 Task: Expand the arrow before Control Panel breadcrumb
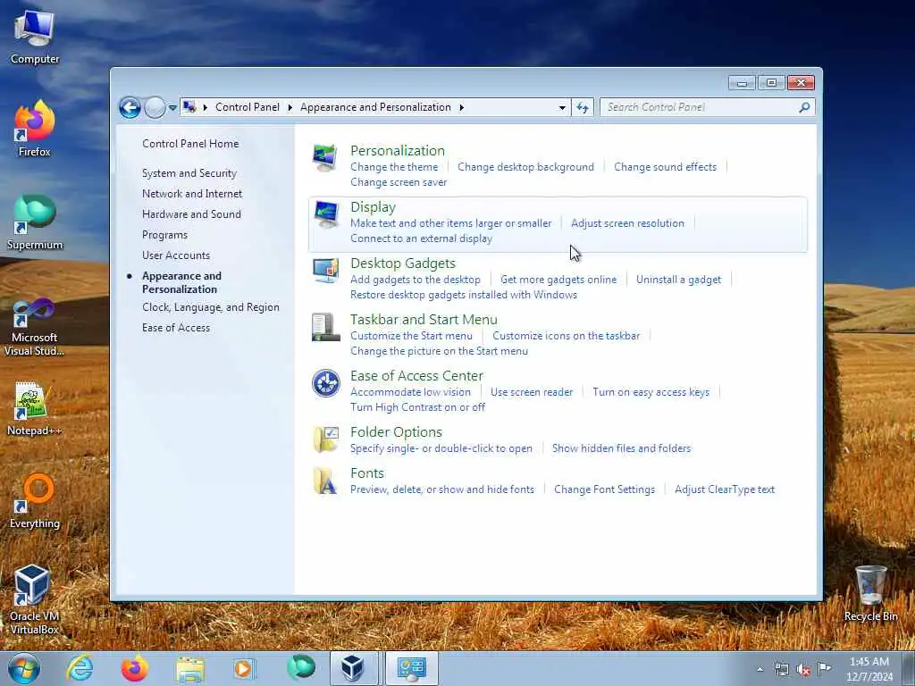click(x=206, y=107)
